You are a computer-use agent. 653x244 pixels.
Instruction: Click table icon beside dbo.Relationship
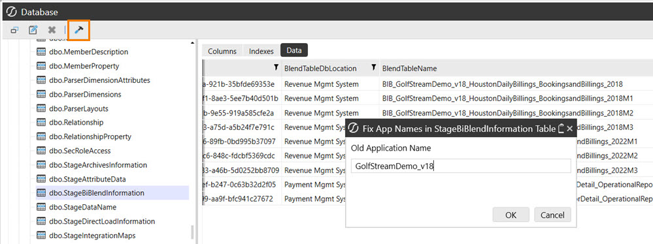tap(41, 123)
